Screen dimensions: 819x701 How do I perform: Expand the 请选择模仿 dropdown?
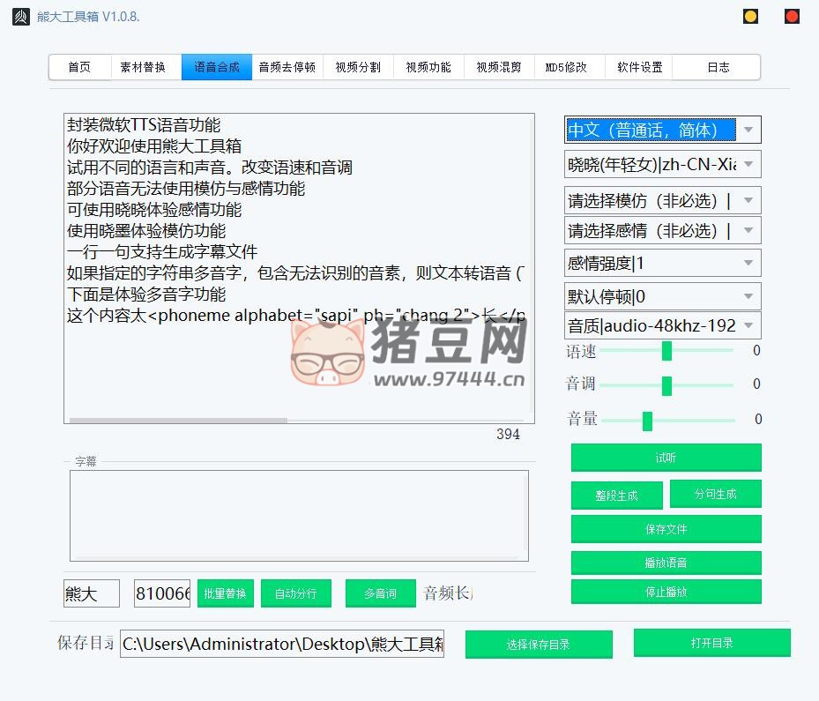click(x=663, y=200)
